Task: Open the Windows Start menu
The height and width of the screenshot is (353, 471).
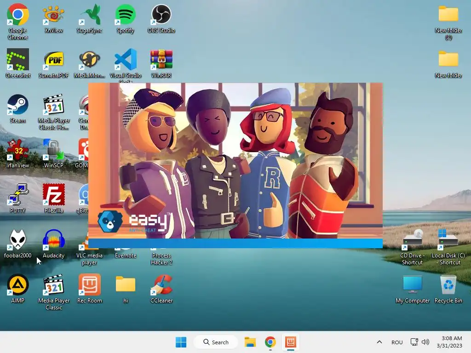Action: [x=181, y=342]
